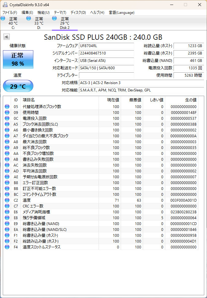Click the status orb of attribute C7
Screen dimensions: 207x298
point(7,206)
